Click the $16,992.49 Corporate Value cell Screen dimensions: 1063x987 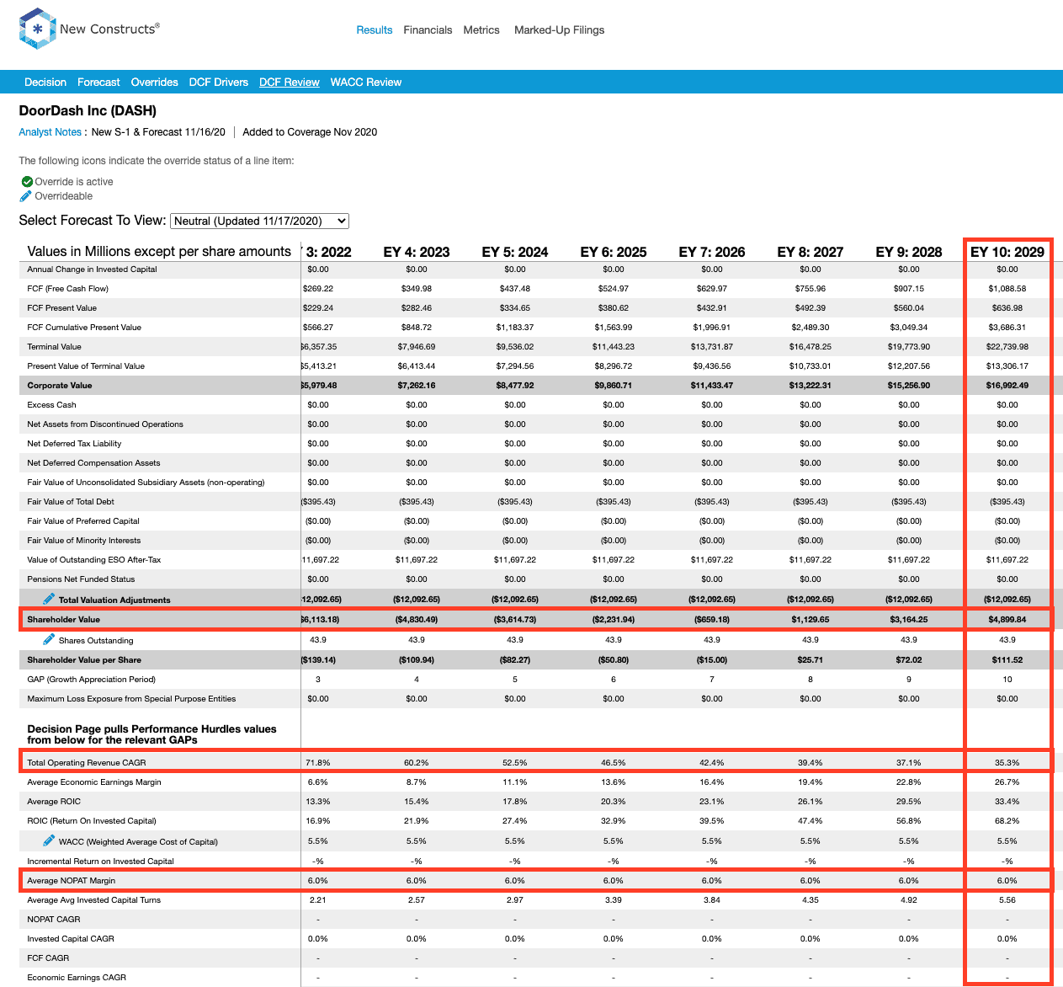coord(1007,386)
